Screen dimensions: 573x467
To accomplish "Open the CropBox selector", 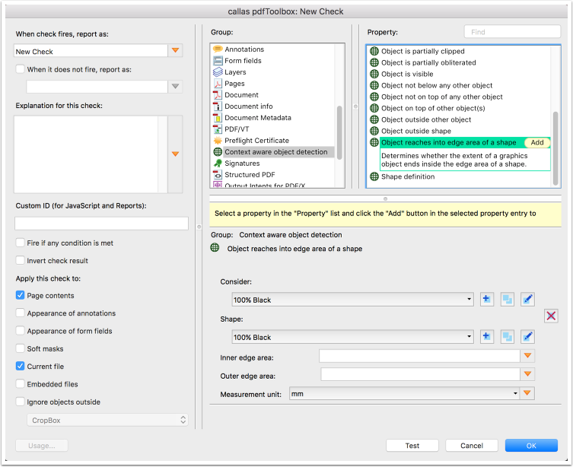I will (x=107, y=420).
